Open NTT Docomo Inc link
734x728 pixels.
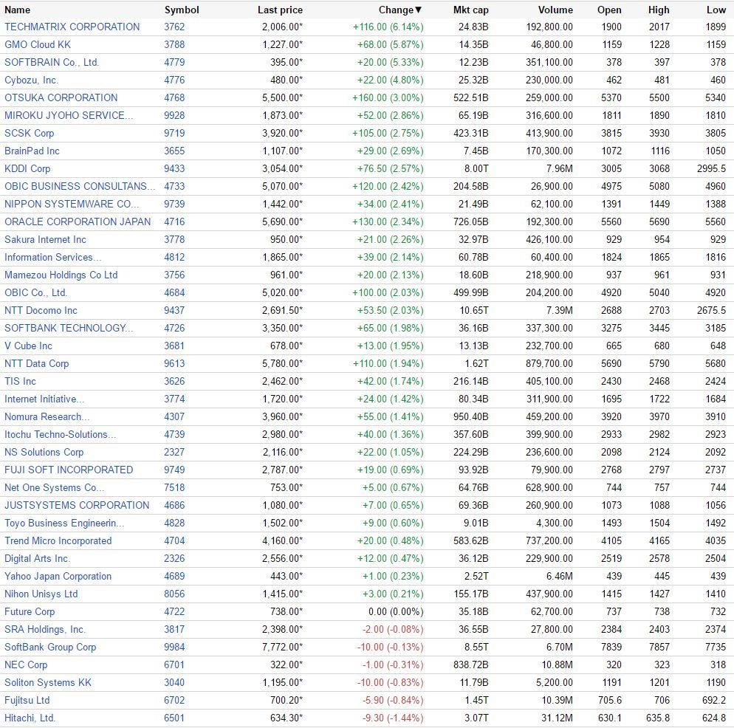pyautogui.click(x=41, y=310)
